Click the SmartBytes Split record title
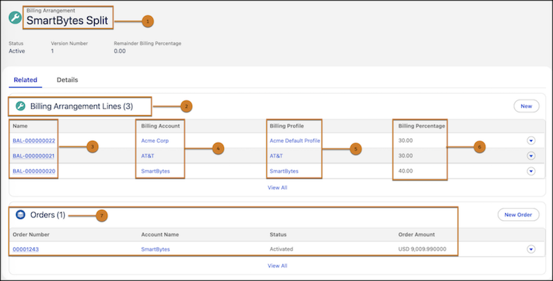Image resolution: width=553 pixels, height=281 pixels. [x=67, y=21]
